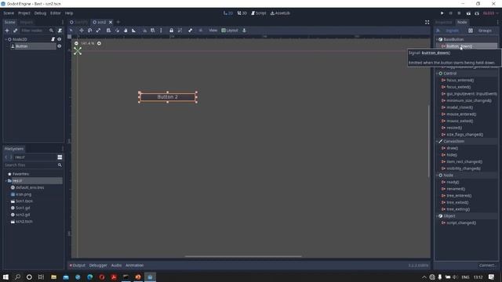Click the group-children icon next to the lock
Image resolution: width=502 pixels, height=282 pixels.
pyautogui.click(x=180, y=31)
